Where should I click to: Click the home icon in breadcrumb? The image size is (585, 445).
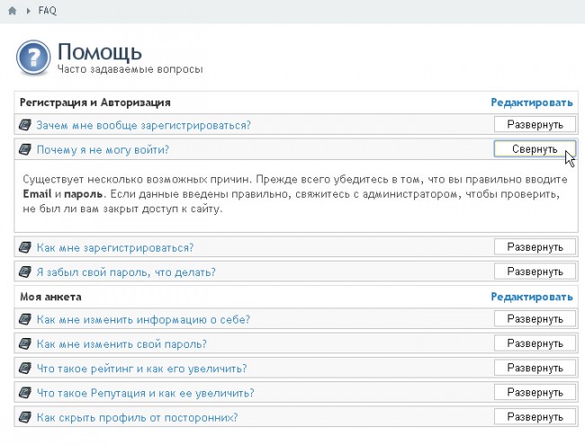12,10
